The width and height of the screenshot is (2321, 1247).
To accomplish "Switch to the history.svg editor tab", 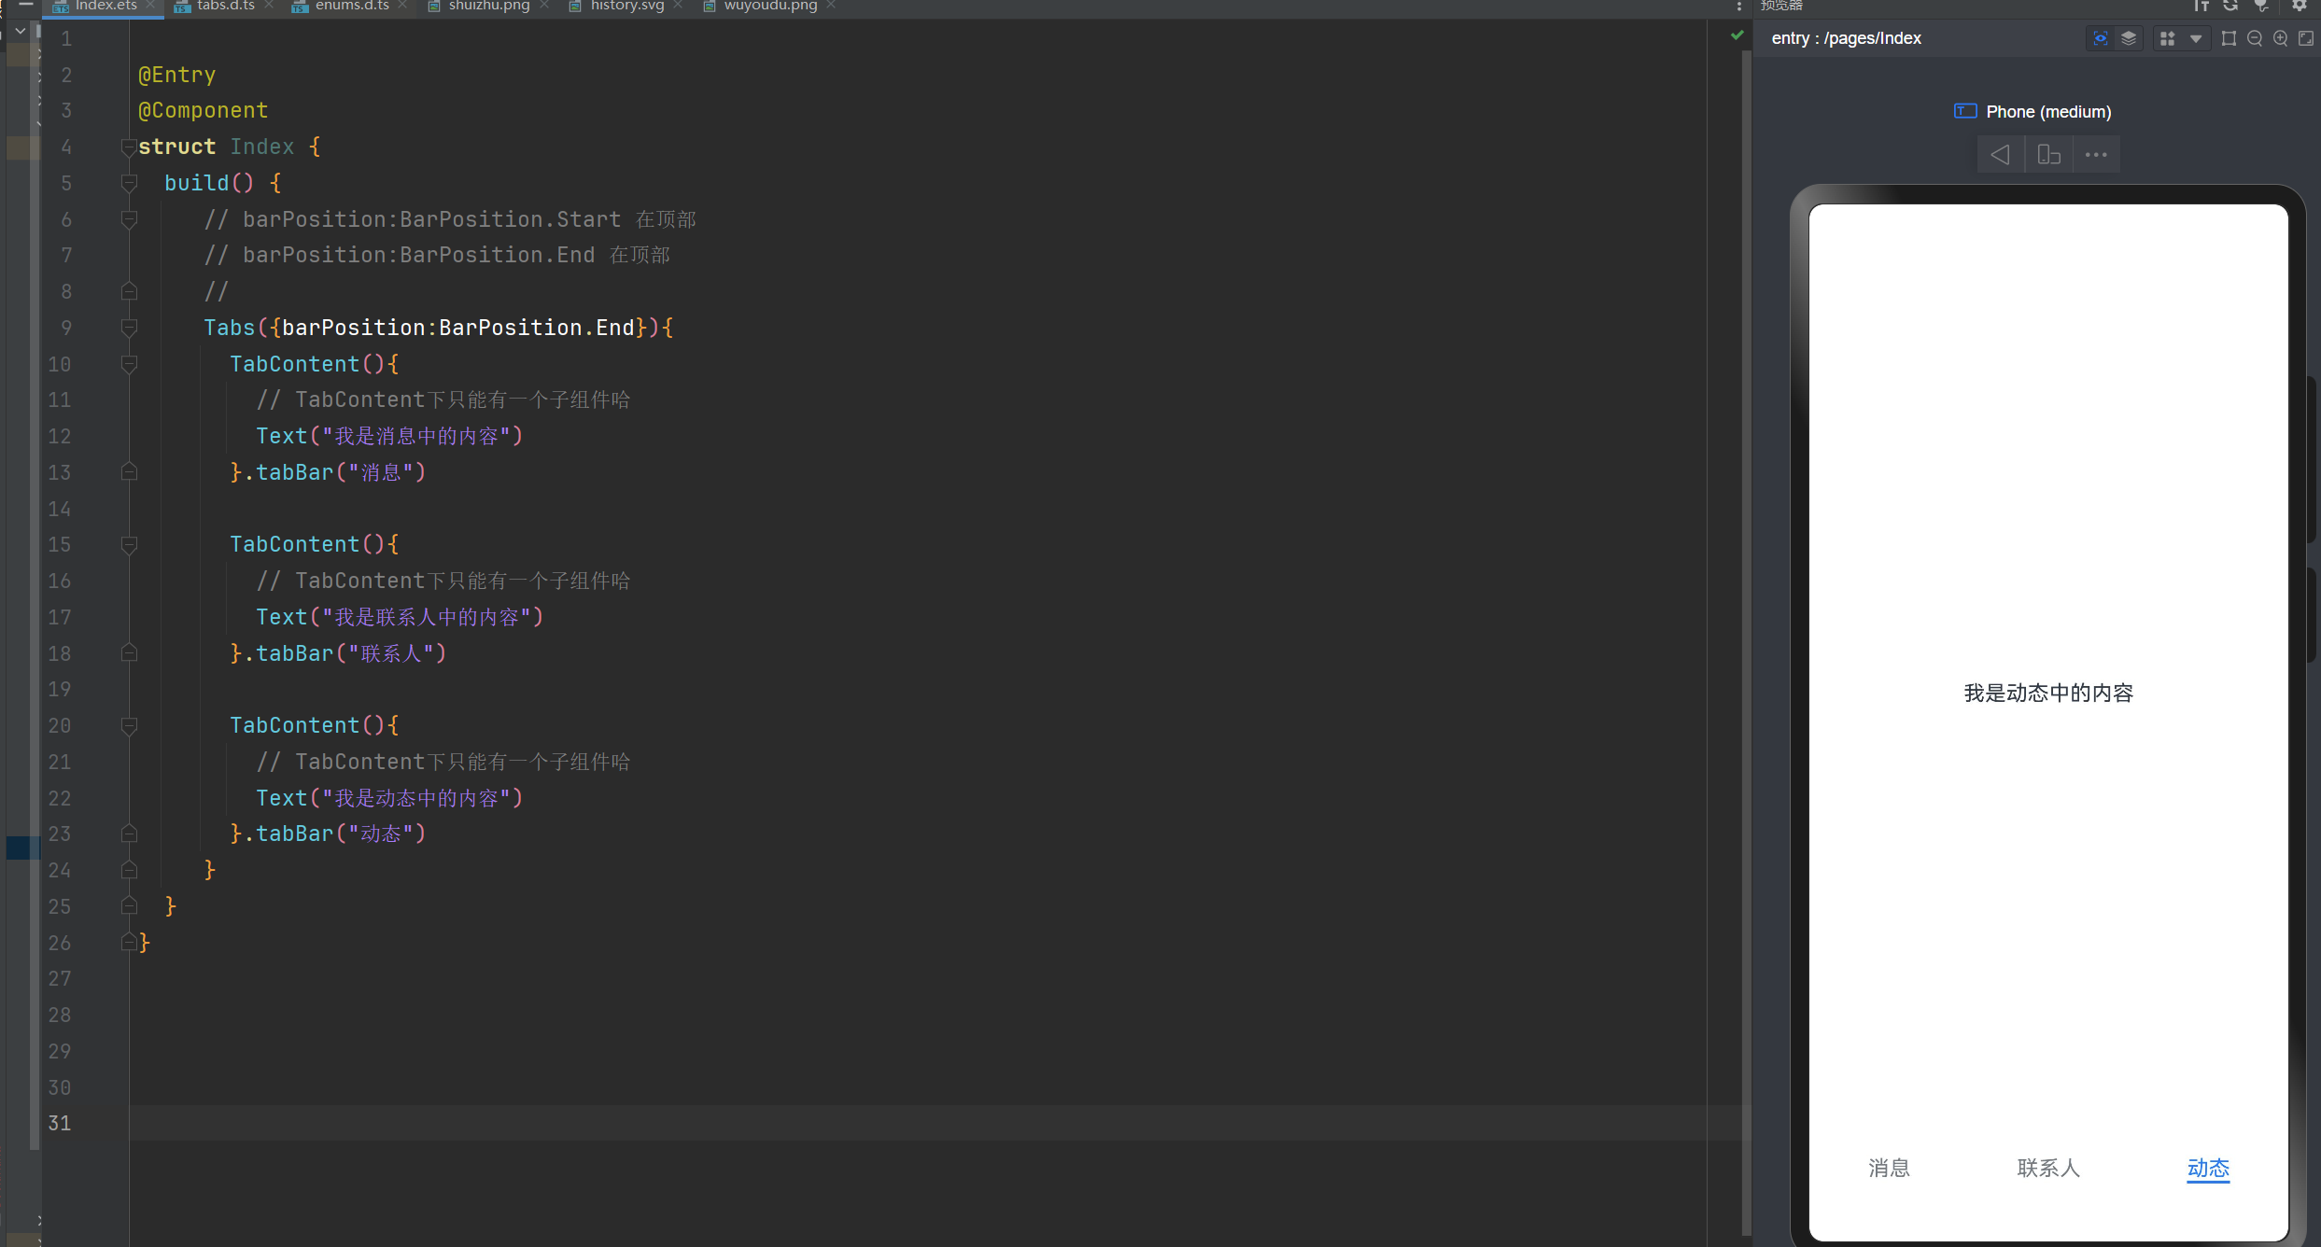I will click(626, 6).
